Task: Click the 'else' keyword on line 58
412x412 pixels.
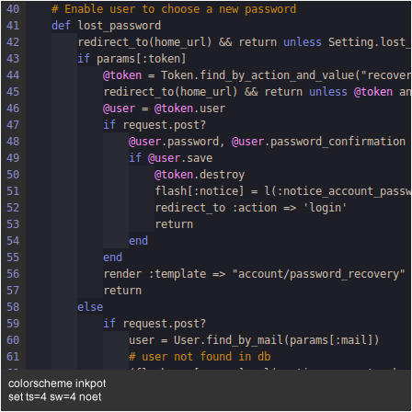Action: click(90, 307)
